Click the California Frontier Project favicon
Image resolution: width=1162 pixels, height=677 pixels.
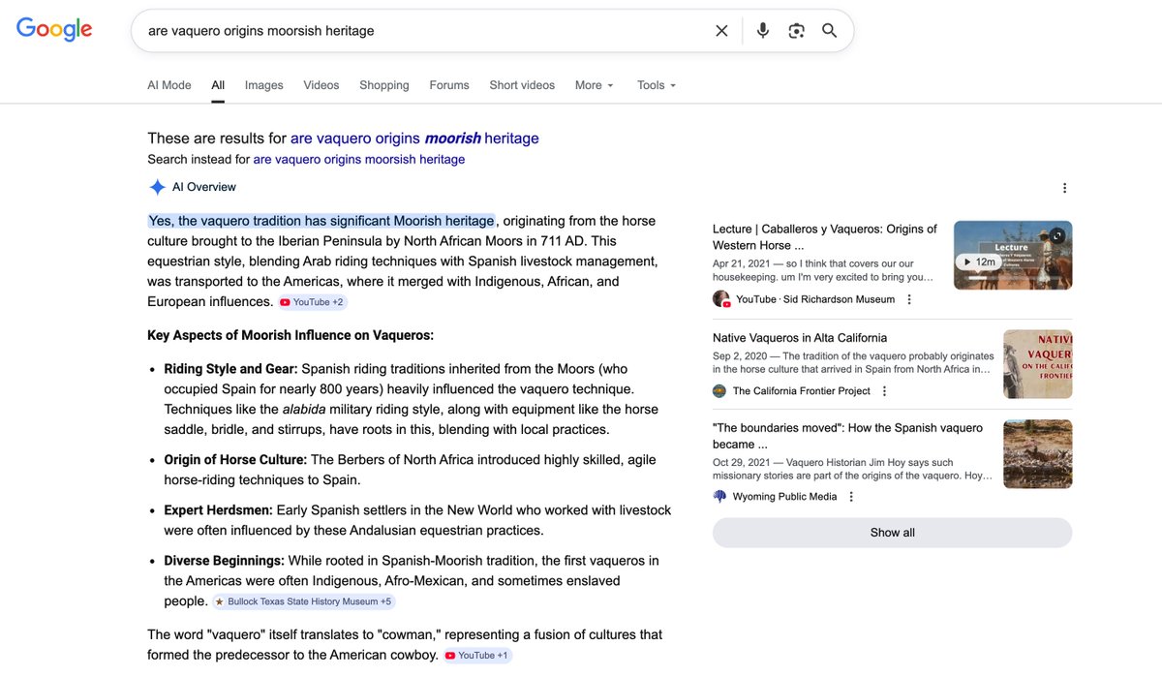tap(719, 391)
